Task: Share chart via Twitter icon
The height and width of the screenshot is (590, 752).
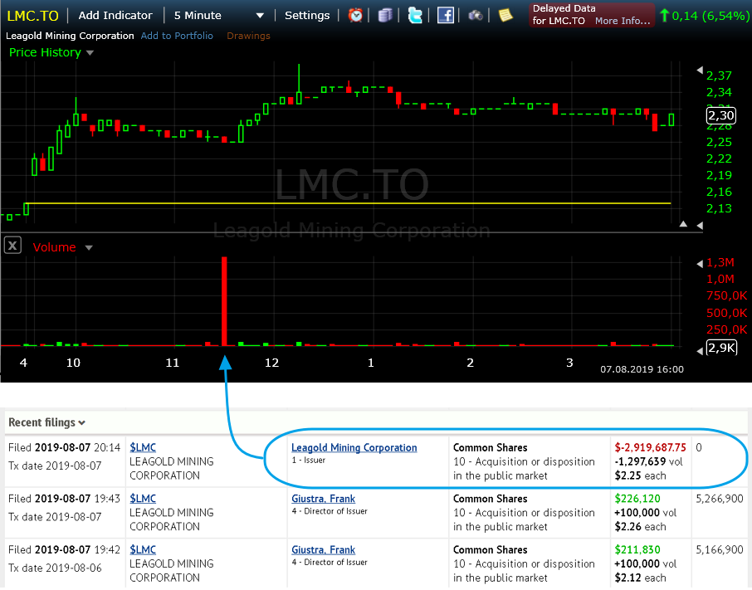Action: [415, 15]
